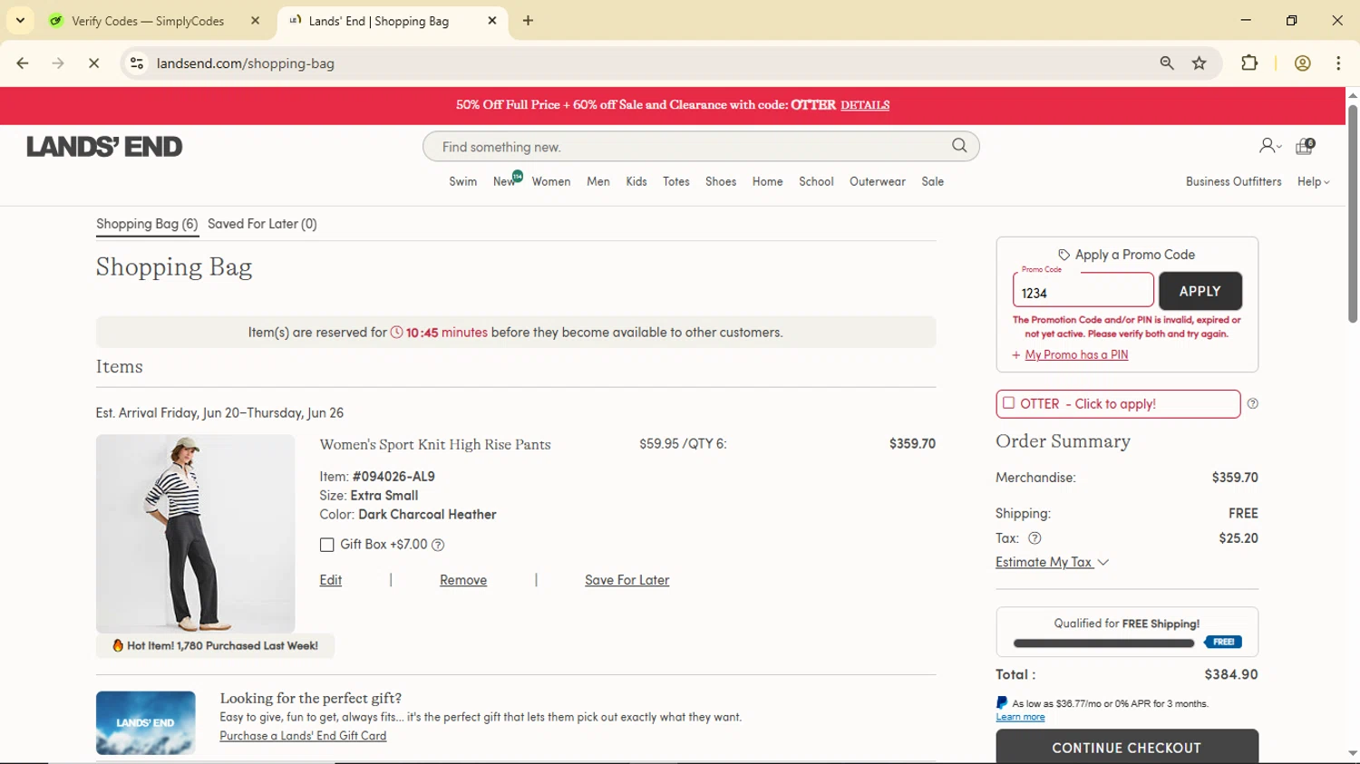Click the free shipping progress bar

pos(1103,643)
